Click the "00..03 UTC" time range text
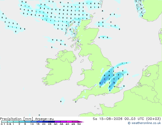This screenshot has height=125, width=162. pyautogui.click(x=134, y=119)
